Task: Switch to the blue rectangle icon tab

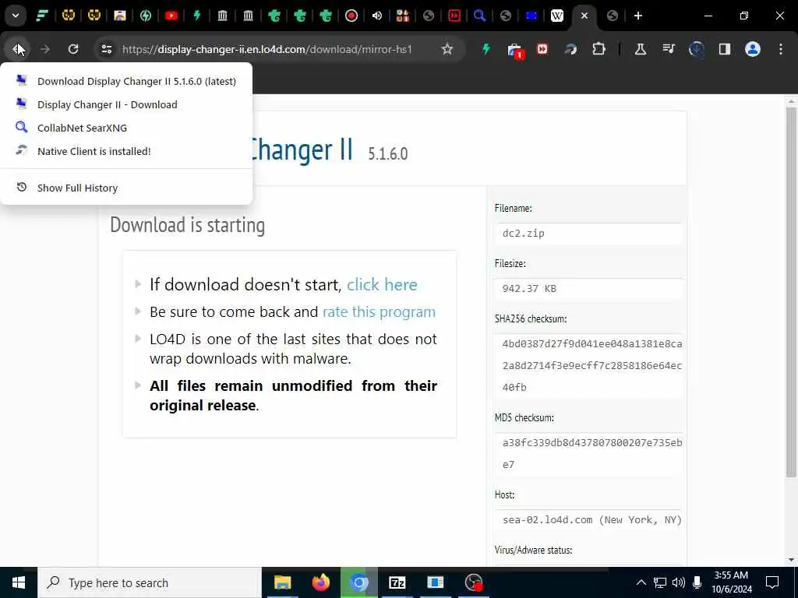Action: click(x=531, y=16)
